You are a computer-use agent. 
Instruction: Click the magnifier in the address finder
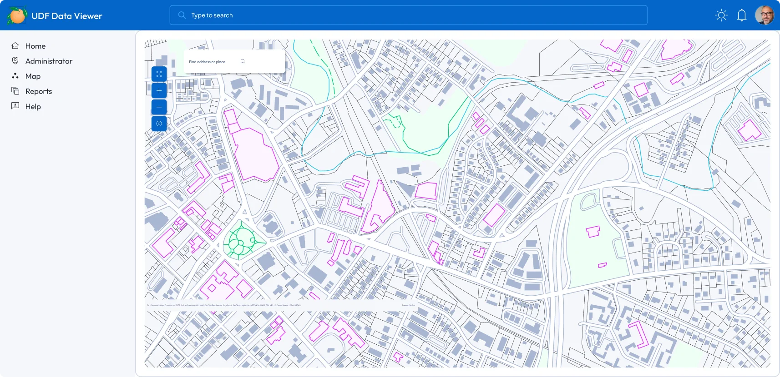click(x=243, y=61)
